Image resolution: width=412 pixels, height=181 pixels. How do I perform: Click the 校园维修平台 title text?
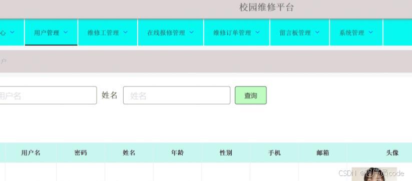coord(266,7)
